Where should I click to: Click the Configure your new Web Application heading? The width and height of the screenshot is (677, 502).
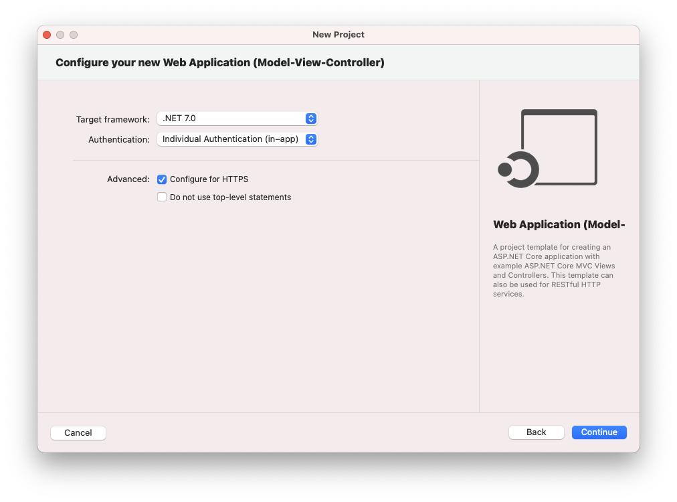pyautogui.click(x=220, y=63)
